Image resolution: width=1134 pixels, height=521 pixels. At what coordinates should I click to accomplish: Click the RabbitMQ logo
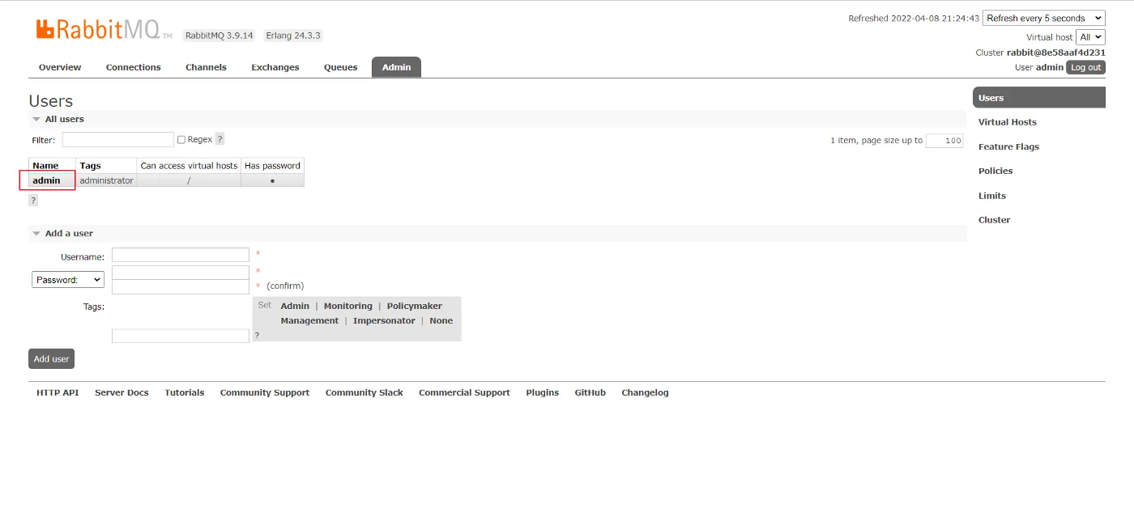(104, 30)
